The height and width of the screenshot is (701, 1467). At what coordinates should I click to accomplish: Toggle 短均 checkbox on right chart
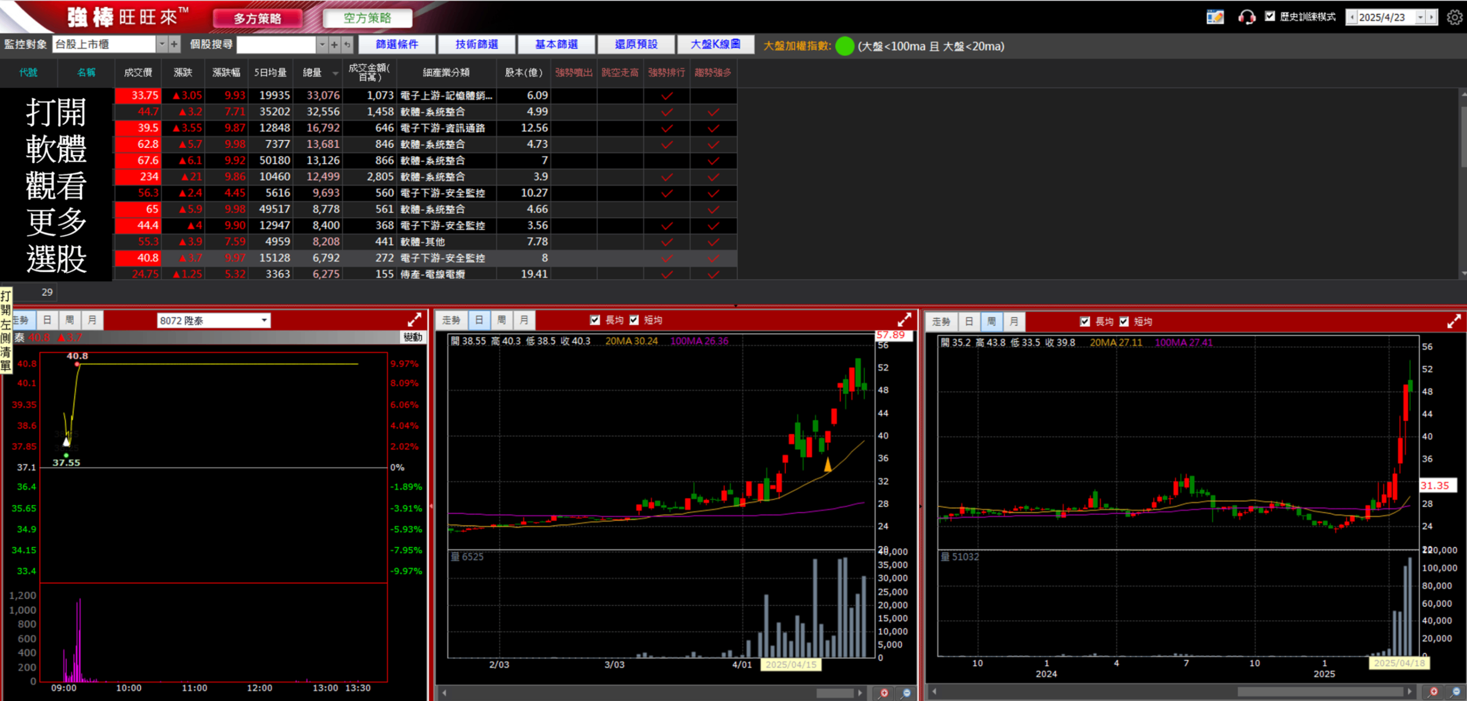(x=1123, y=321)
